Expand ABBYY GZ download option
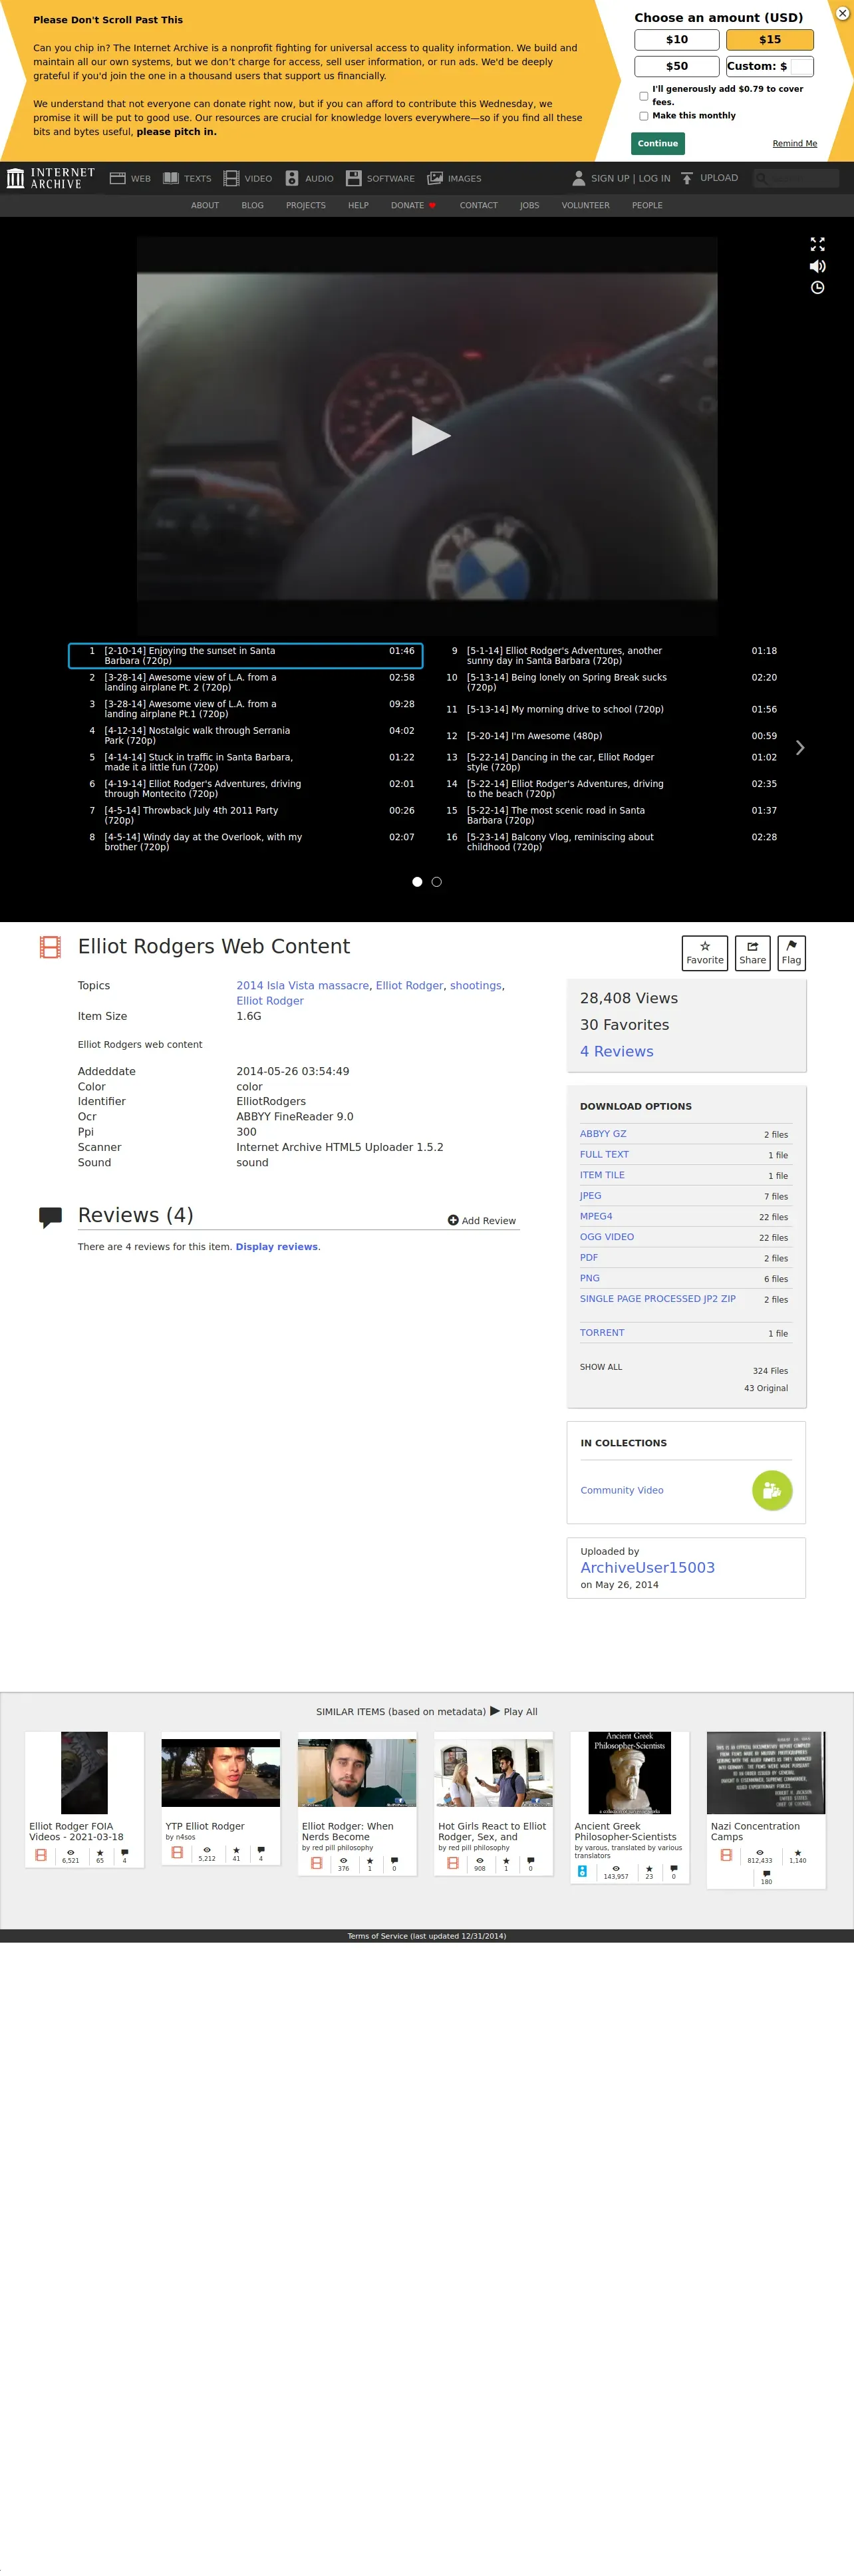The height and width of the screenshot is (2576, 854). pos(603,1134)
